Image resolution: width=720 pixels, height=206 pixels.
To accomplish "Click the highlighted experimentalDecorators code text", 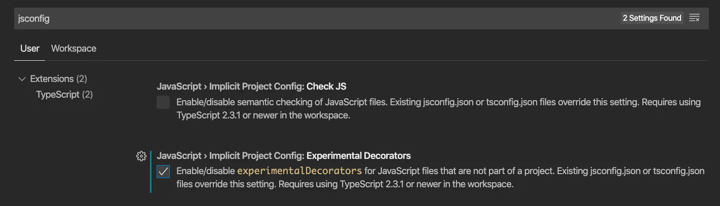I will click(x=299, y=171).
